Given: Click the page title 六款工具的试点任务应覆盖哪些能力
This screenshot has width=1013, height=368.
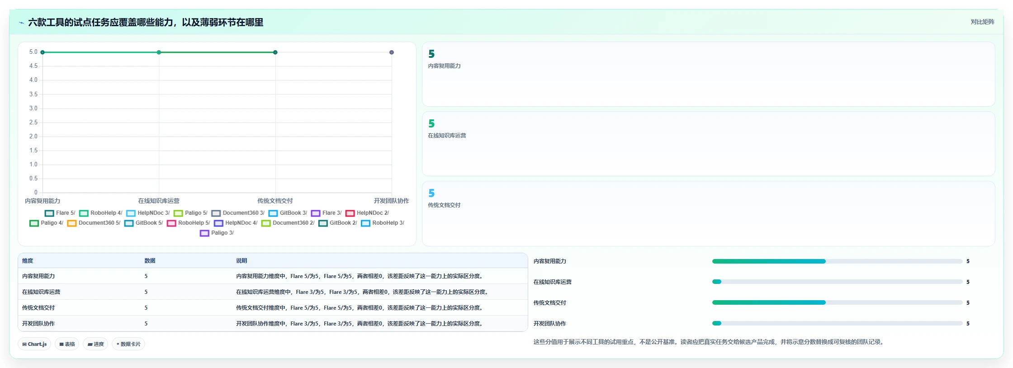Looking at the screenshot, I should [x=146, y=23].
